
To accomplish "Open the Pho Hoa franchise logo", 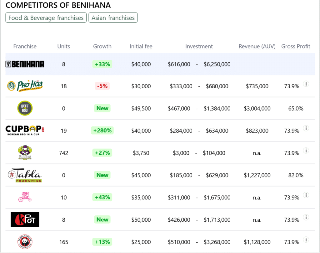I will coord(25,86).
